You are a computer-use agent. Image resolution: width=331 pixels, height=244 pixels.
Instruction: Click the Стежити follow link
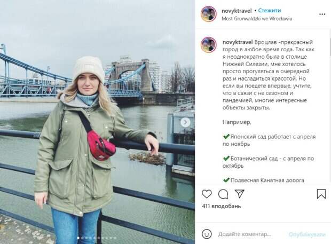click(270, 10)
